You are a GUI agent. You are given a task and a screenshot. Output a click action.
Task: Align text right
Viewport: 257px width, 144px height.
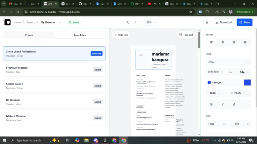[234, 42]
